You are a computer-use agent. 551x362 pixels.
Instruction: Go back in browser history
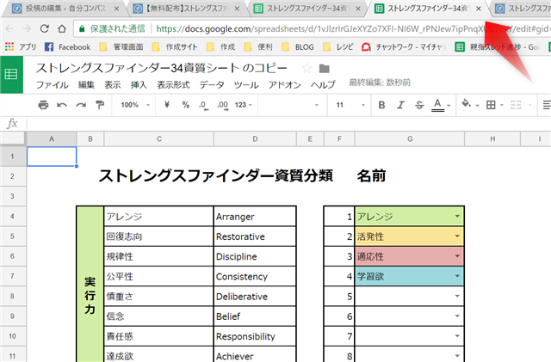point(9,28)
